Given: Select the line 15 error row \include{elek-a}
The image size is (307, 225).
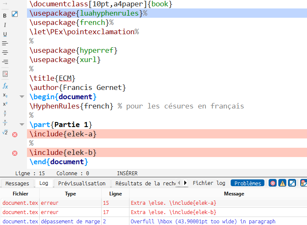Looking at the screenshot, I should [154, 203].
